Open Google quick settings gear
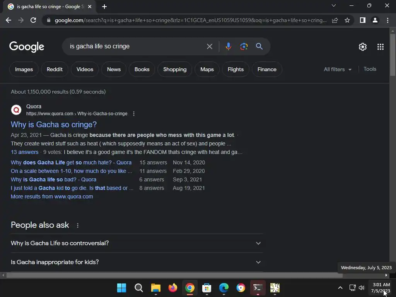396x297 pixels. pos(363,47)
